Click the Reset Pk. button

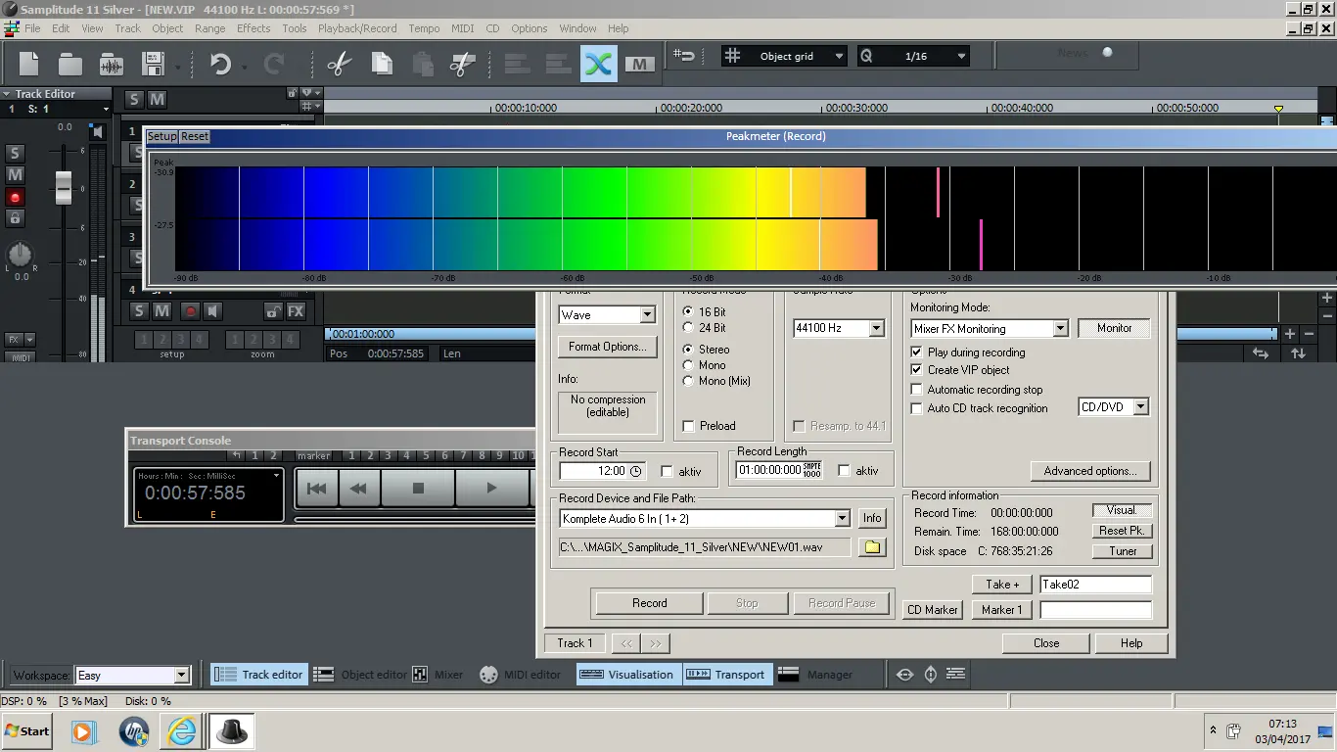[1122, 531]
